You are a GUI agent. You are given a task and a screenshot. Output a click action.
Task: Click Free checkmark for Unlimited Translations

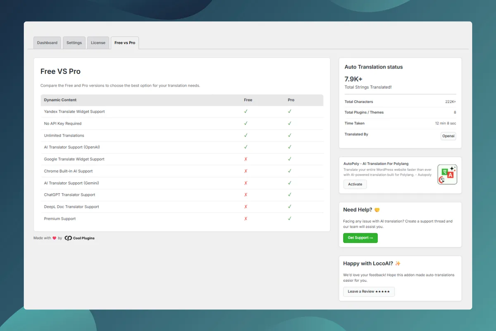point(246,135)
